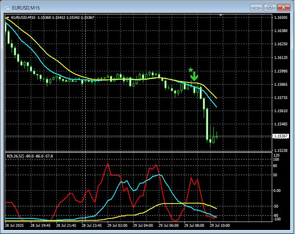The height and width of the screenshot is (234, 295).
Task: Click the 29 Jul 10:00 time label
Action: coord(219,225)
